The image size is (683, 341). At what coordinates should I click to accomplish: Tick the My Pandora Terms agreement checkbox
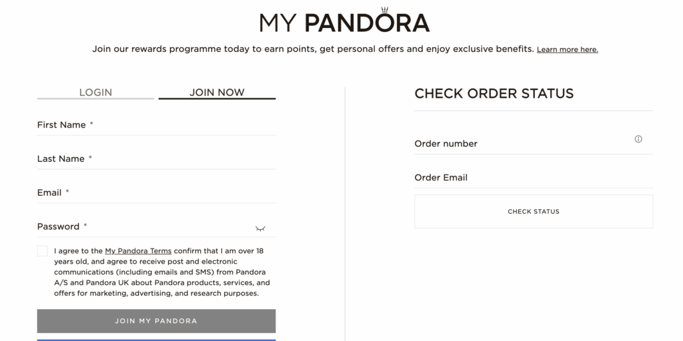point(42,251)
